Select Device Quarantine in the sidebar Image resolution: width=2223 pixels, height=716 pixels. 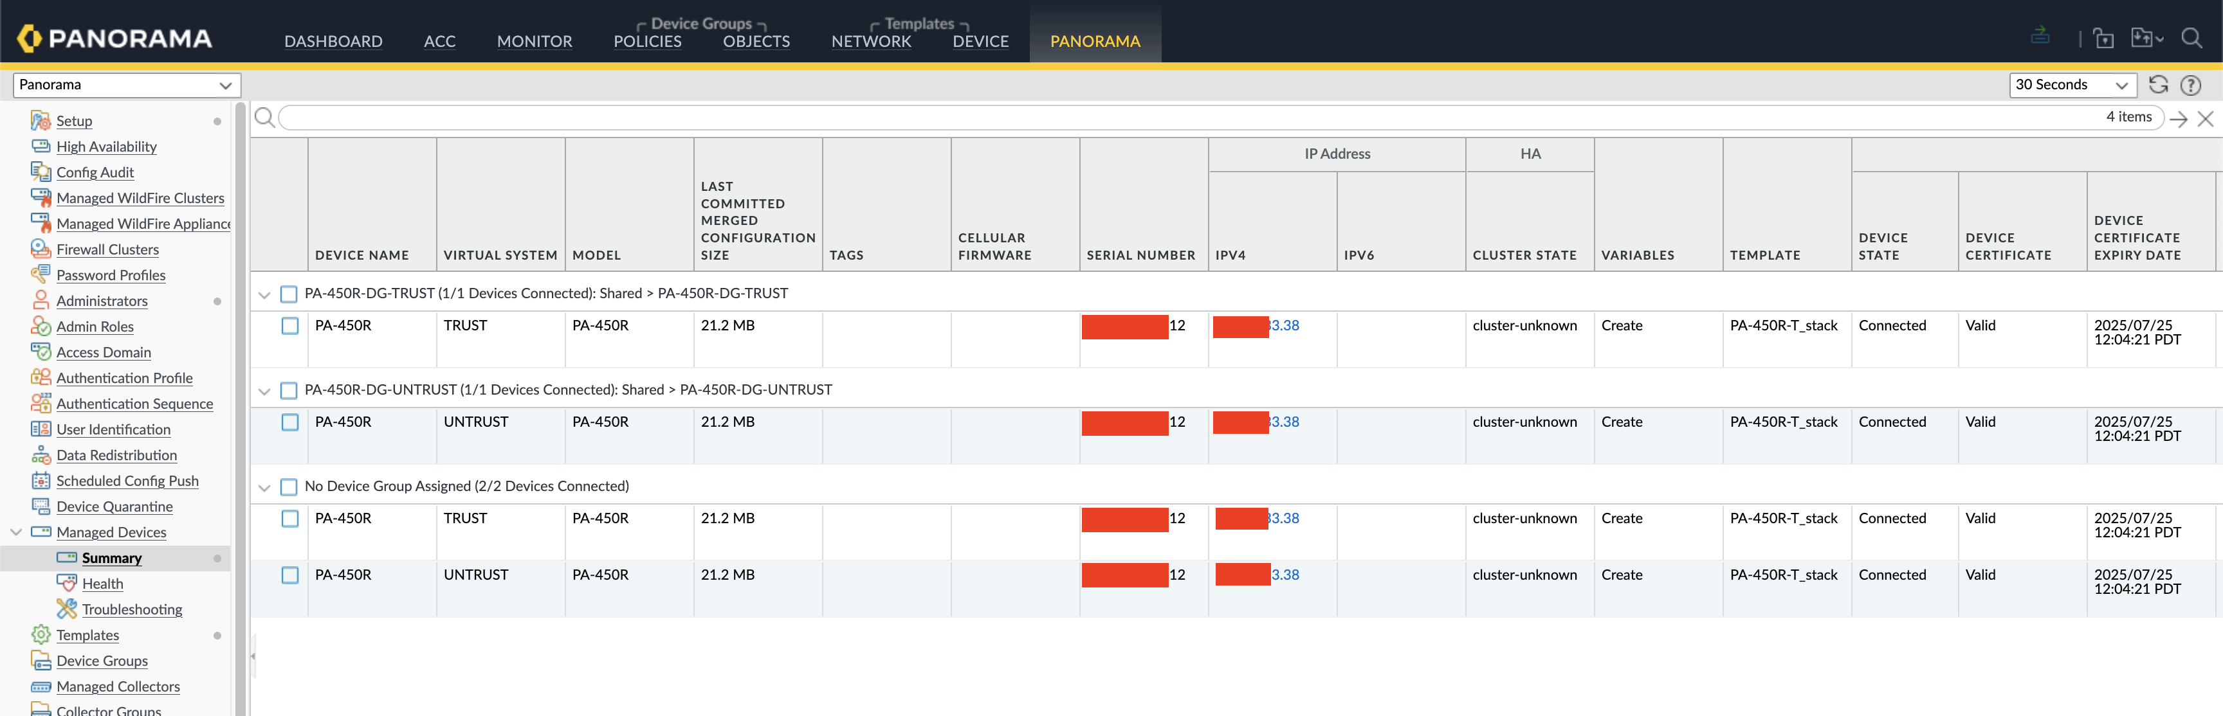coord(113,506)
